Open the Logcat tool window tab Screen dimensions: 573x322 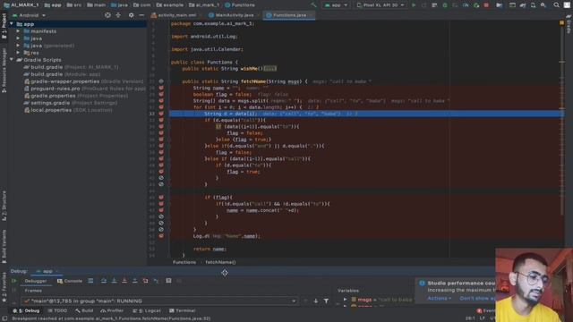click(x=147, y=310)
